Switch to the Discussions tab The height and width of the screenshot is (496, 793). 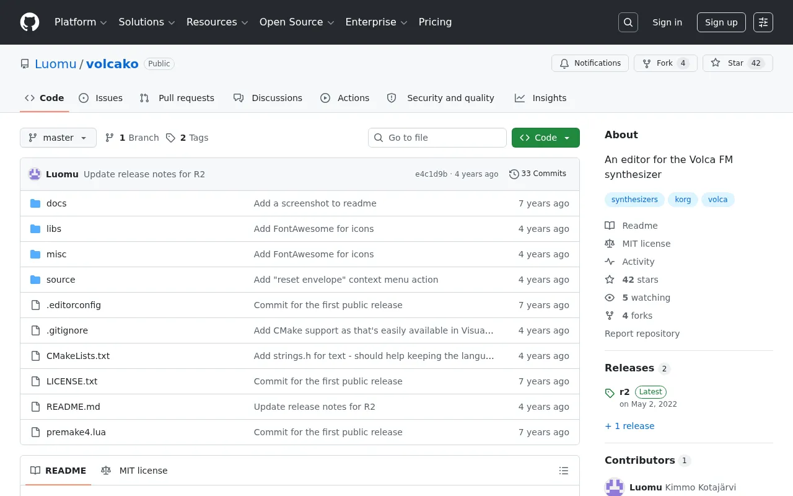point(268,98)
